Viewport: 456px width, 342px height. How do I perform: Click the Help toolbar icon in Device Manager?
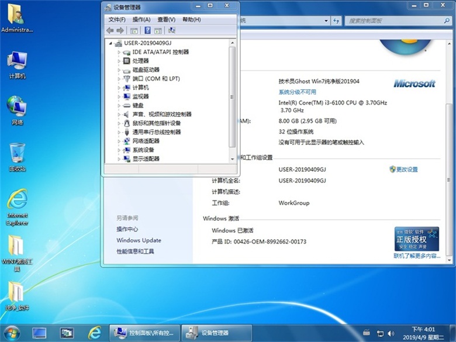tap(147, 30)
